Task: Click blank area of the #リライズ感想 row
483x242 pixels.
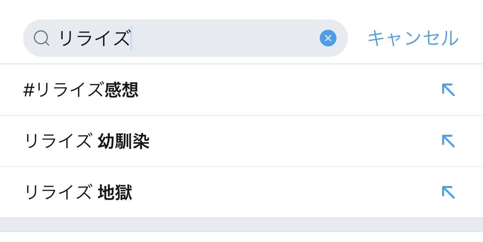Action: point(288,90)
